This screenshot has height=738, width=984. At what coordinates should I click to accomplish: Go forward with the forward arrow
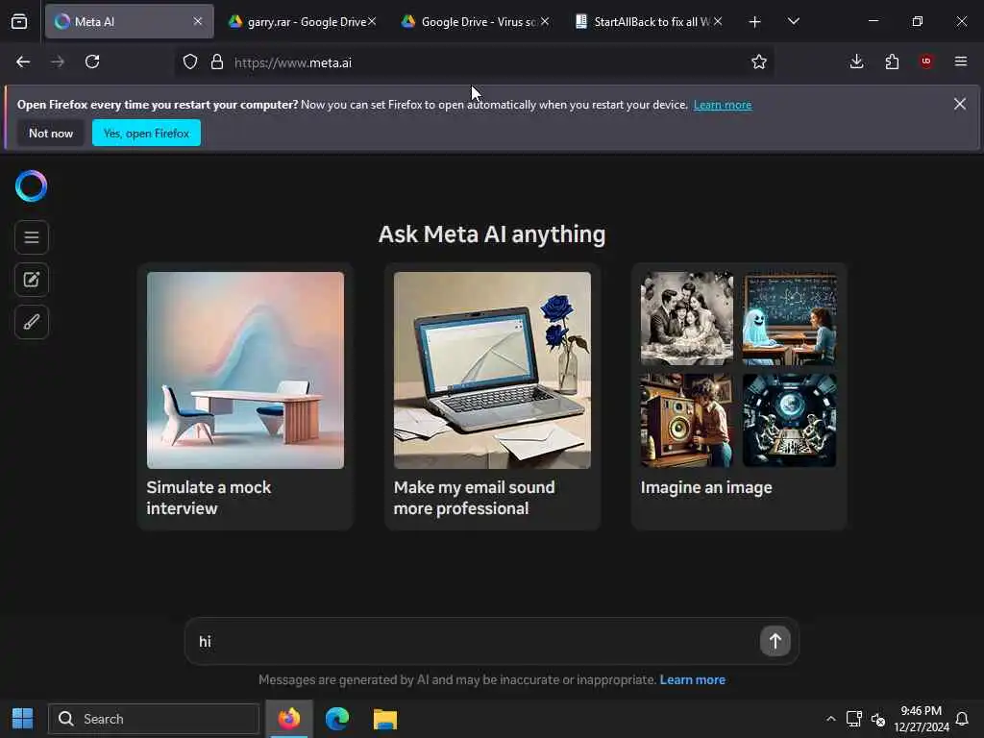coord(58,61)
